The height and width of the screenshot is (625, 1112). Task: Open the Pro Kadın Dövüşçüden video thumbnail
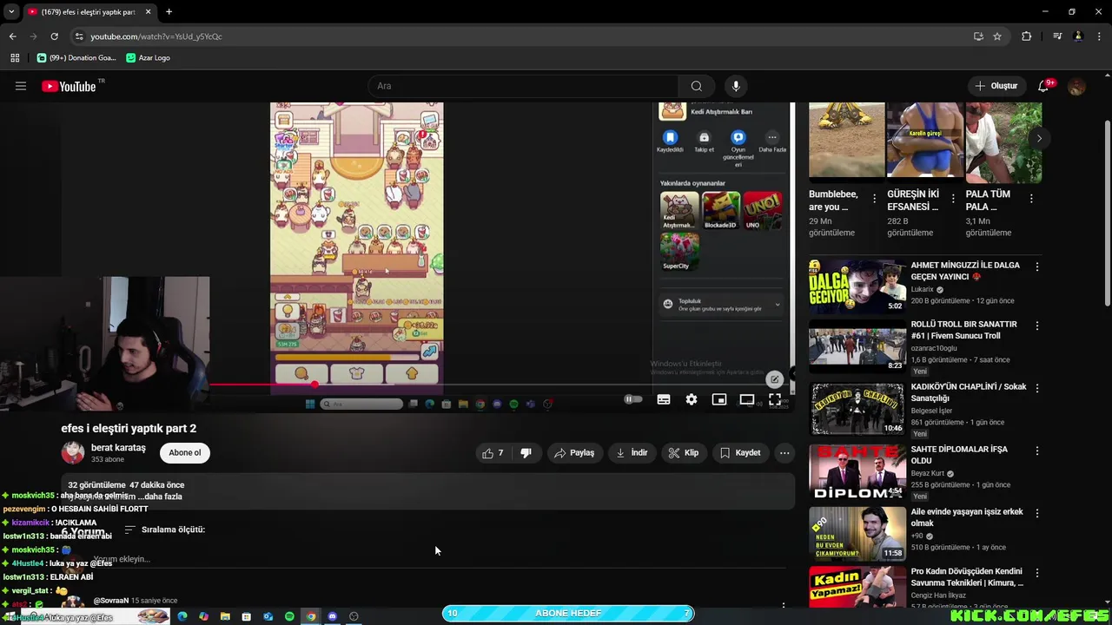pyautogui.click(x=857, y=587)
